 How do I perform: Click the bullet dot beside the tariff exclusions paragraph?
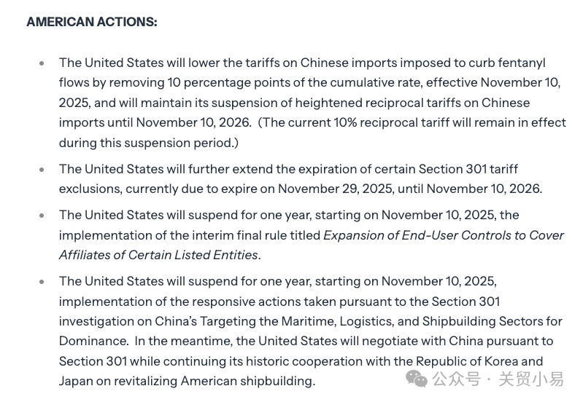pos(42,170)
